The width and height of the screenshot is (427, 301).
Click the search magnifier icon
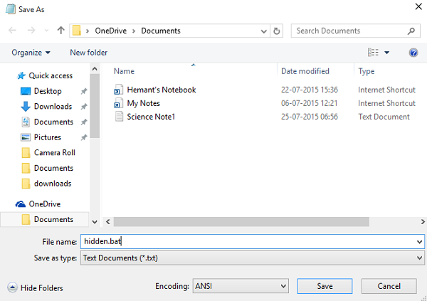[x=412, y=31]
